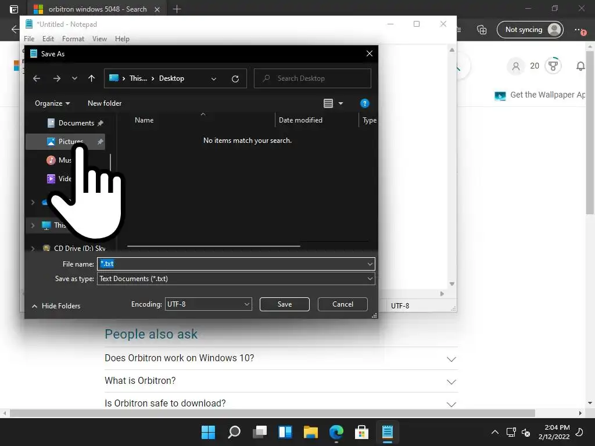Expand the address bar previous locations
This screenshot has width=595, height=446.
coord(214,78)
